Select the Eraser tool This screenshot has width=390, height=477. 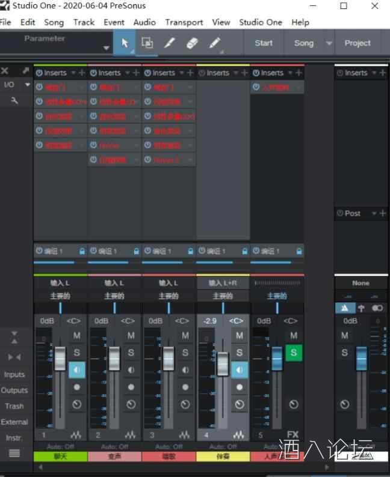click(192, 43)
